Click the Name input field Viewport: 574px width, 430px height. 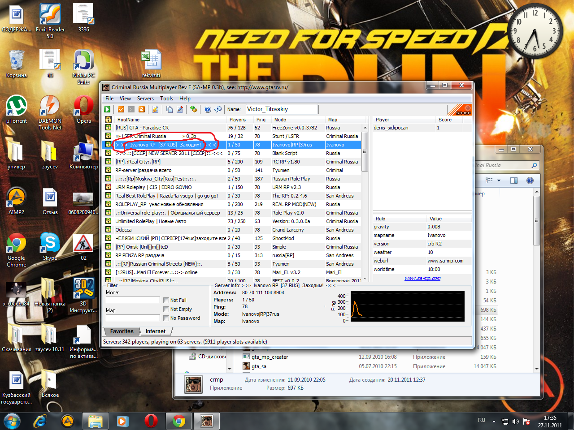pos(282,109)
